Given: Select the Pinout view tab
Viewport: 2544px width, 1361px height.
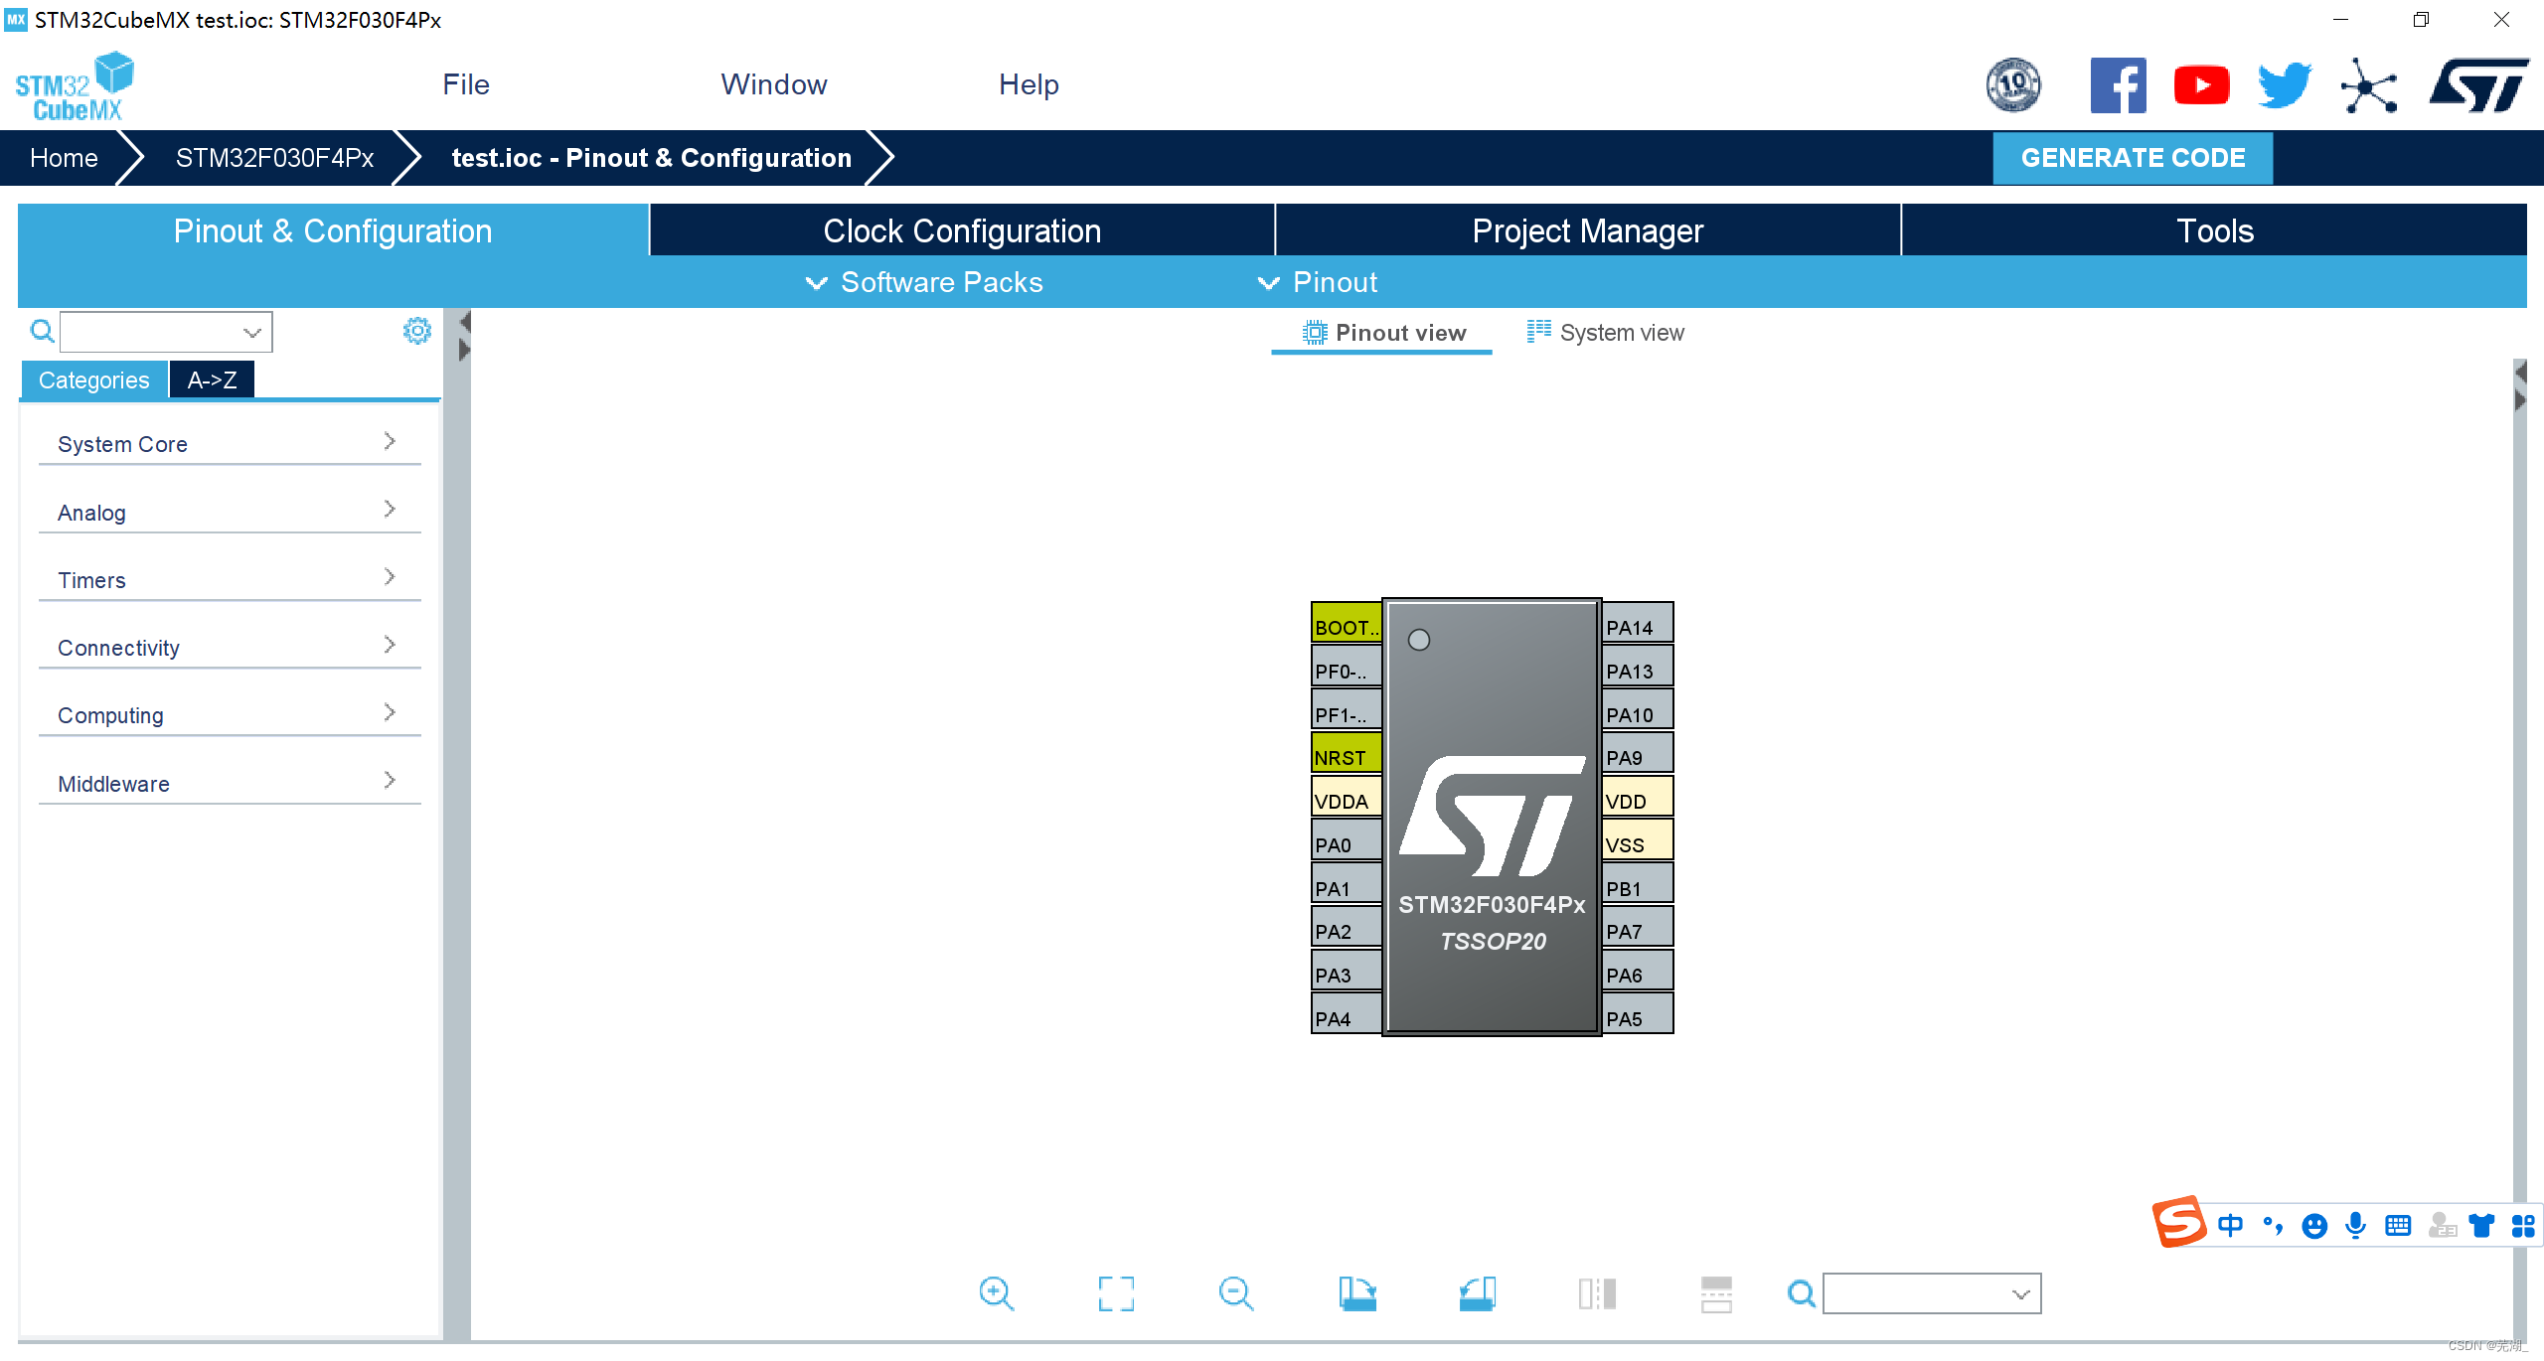Looking at the screenshot, I should pyautogui.click(x=1383, y=333).
